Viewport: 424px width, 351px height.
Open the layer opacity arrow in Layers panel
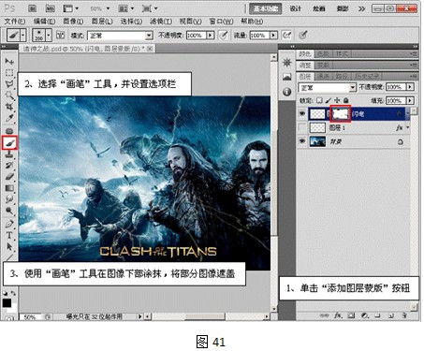[x=410, y=87]
